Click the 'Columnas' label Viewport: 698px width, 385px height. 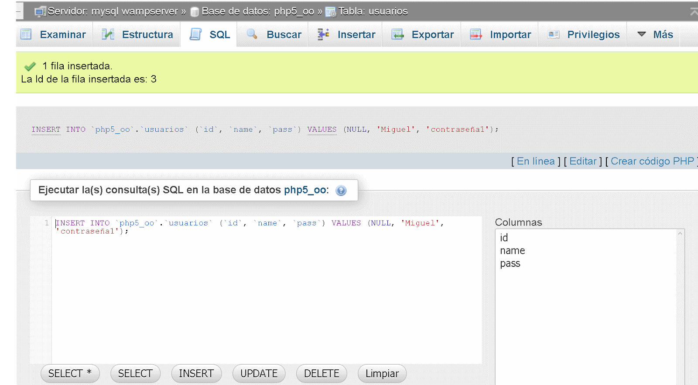[518, 222]
